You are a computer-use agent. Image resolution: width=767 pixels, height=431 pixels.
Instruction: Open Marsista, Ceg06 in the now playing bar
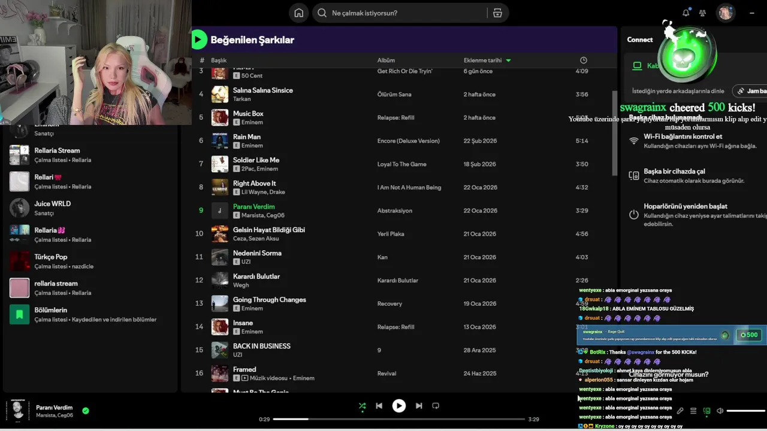point(55,415)
